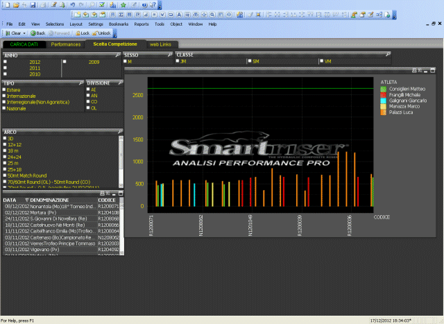Screen dimensions: 444x324
Task: Open sheet properties icon in design toolbar
Action: click(x=103, y=15)
